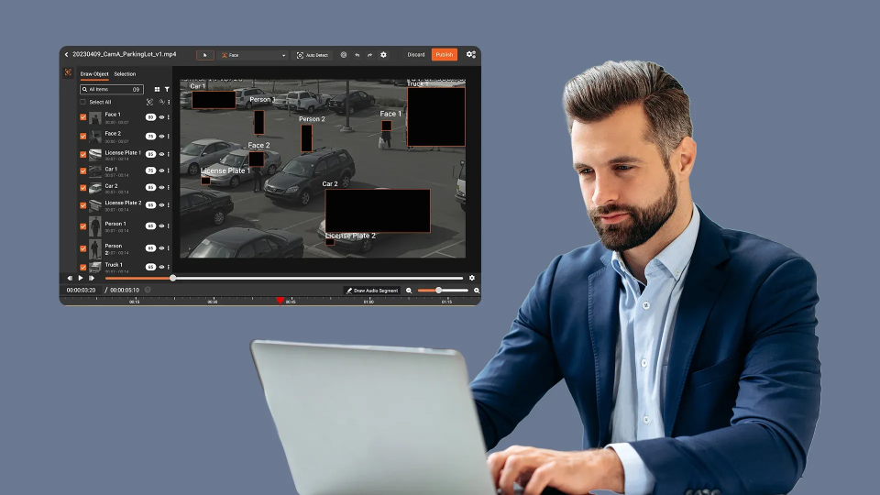
Task: Zoom in the timeline
Action: (x=477, y=291)
